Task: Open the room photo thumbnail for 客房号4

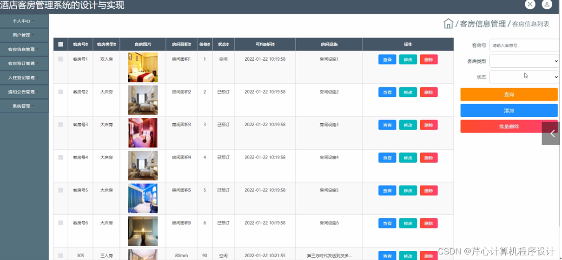Action: click(143, 165)
